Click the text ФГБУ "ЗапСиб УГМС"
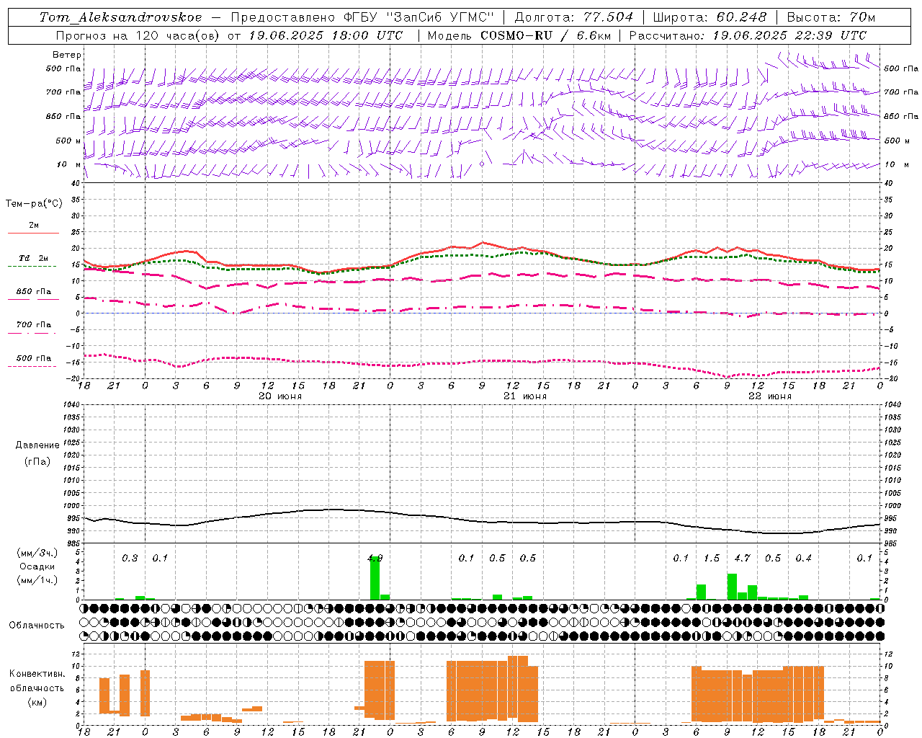Image resolution: width=922 pixels, height=738 pixels. [419, 17]
